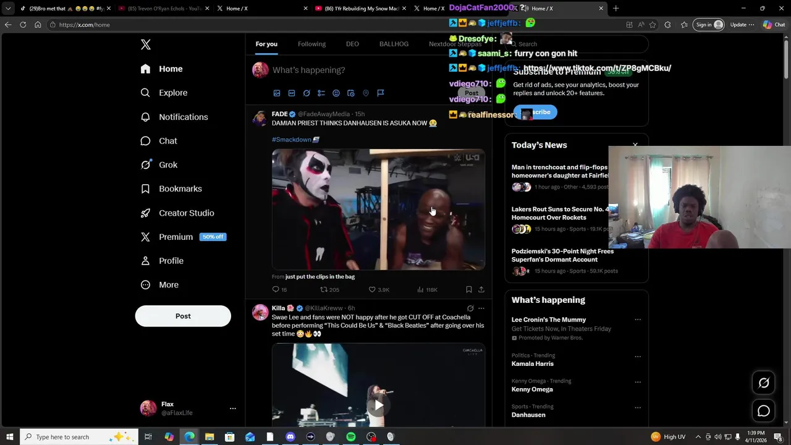Reply to the FADE post
The height and width of the screenshot is (445, 791).
pos(279,289)
